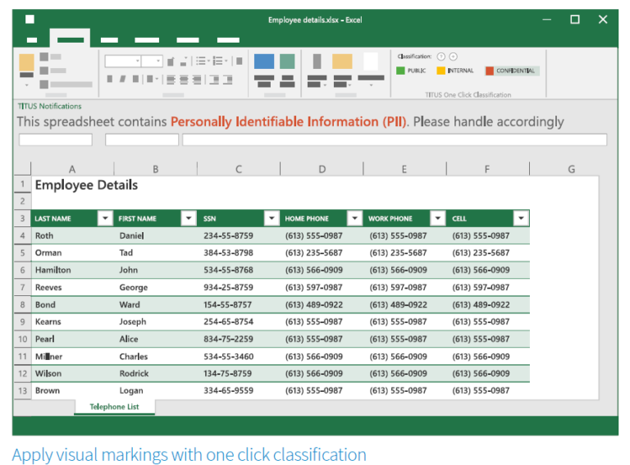Click the Employee Details title cell
This screenshot has height=465, width=630.
(86, 185)
